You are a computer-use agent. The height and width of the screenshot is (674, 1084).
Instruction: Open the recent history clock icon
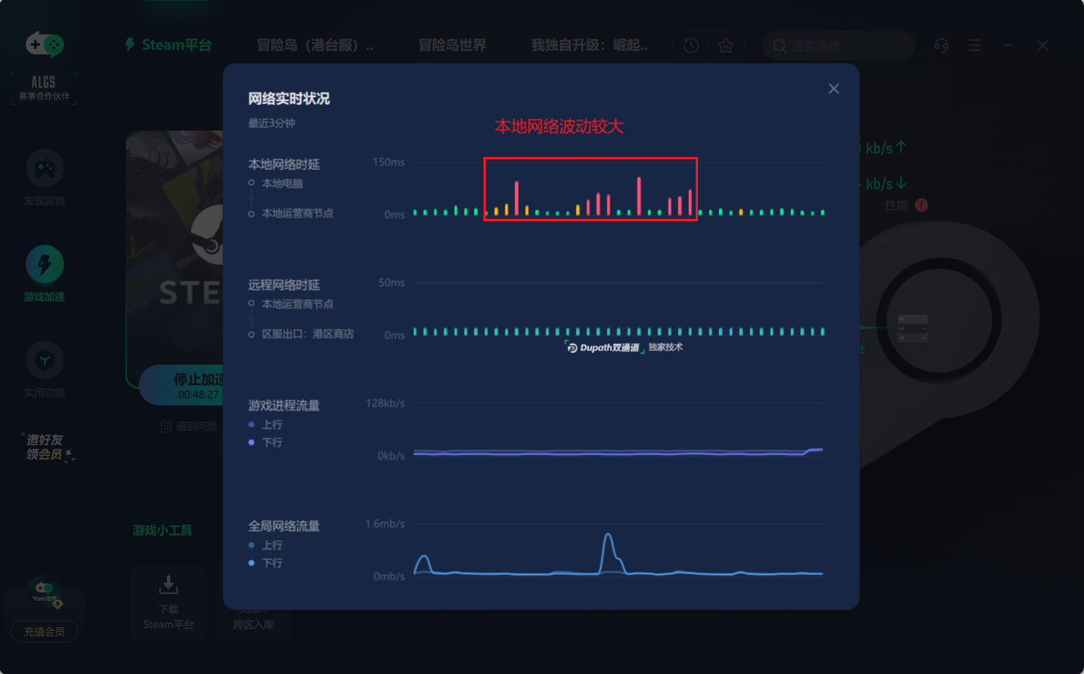[690, 46]
